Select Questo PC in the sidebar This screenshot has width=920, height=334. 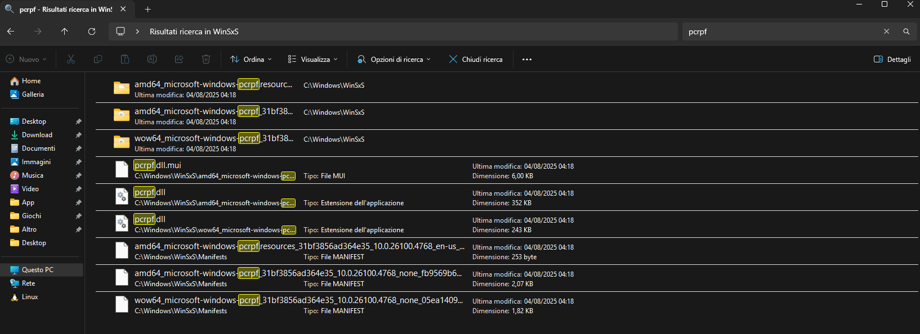click(x=42, y=270)
